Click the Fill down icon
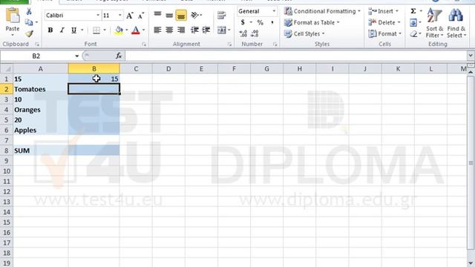 point(413,22)
